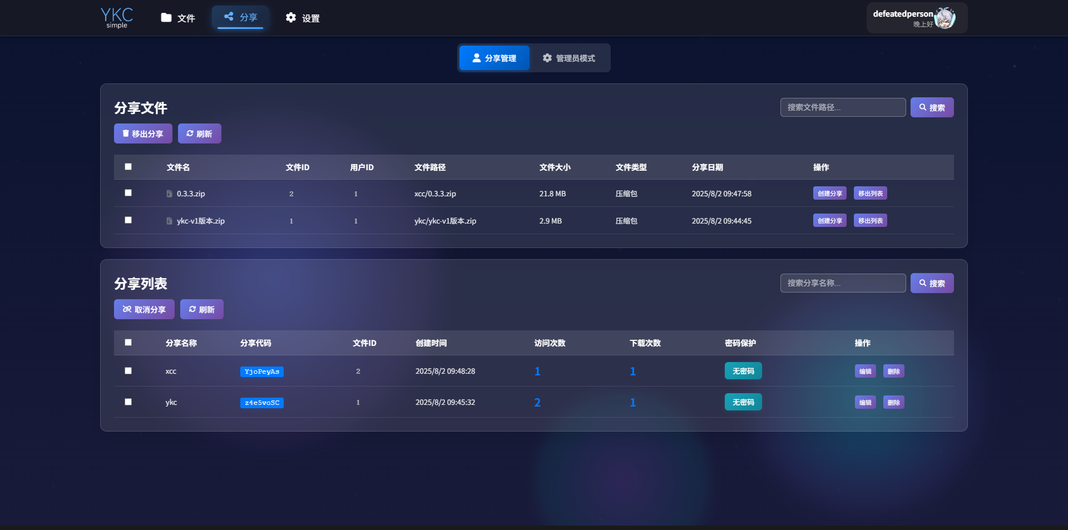Tick the xcc share row checkbox
Screen dimensions: 1068x530
coord(128,371)
